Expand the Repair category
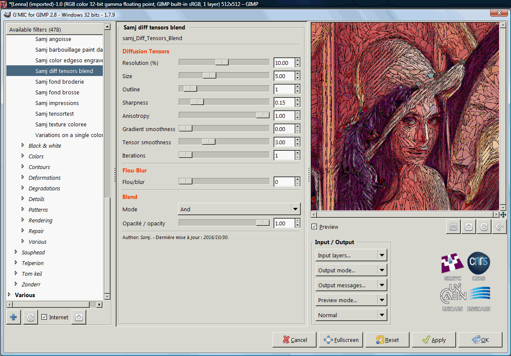Viewport: 511px width, 356px height. tap(23, 231)
